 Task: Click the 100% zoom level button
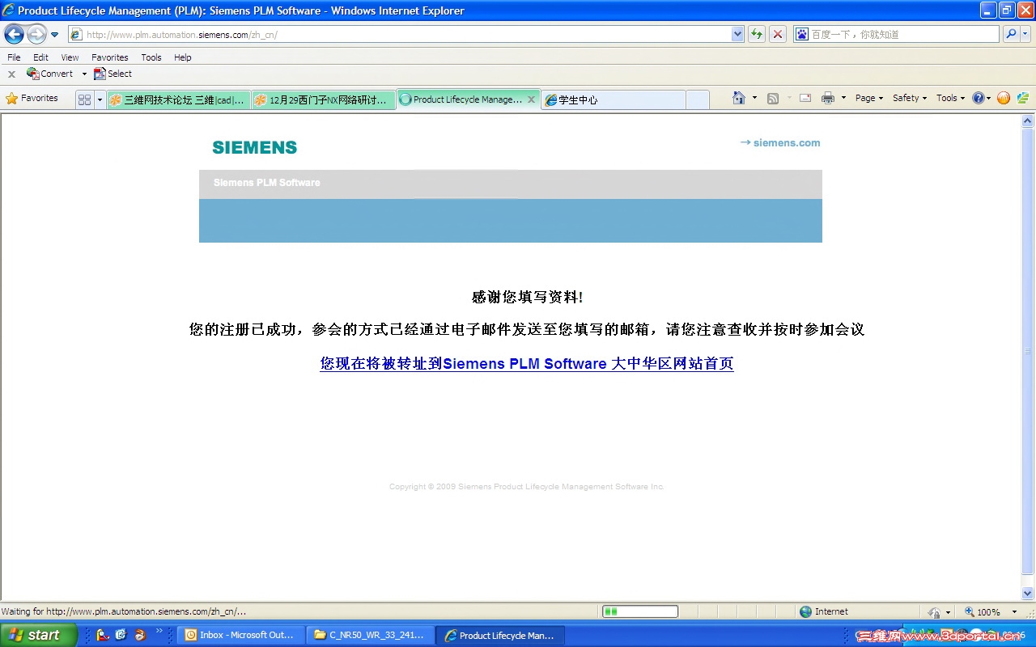point(983,612)
